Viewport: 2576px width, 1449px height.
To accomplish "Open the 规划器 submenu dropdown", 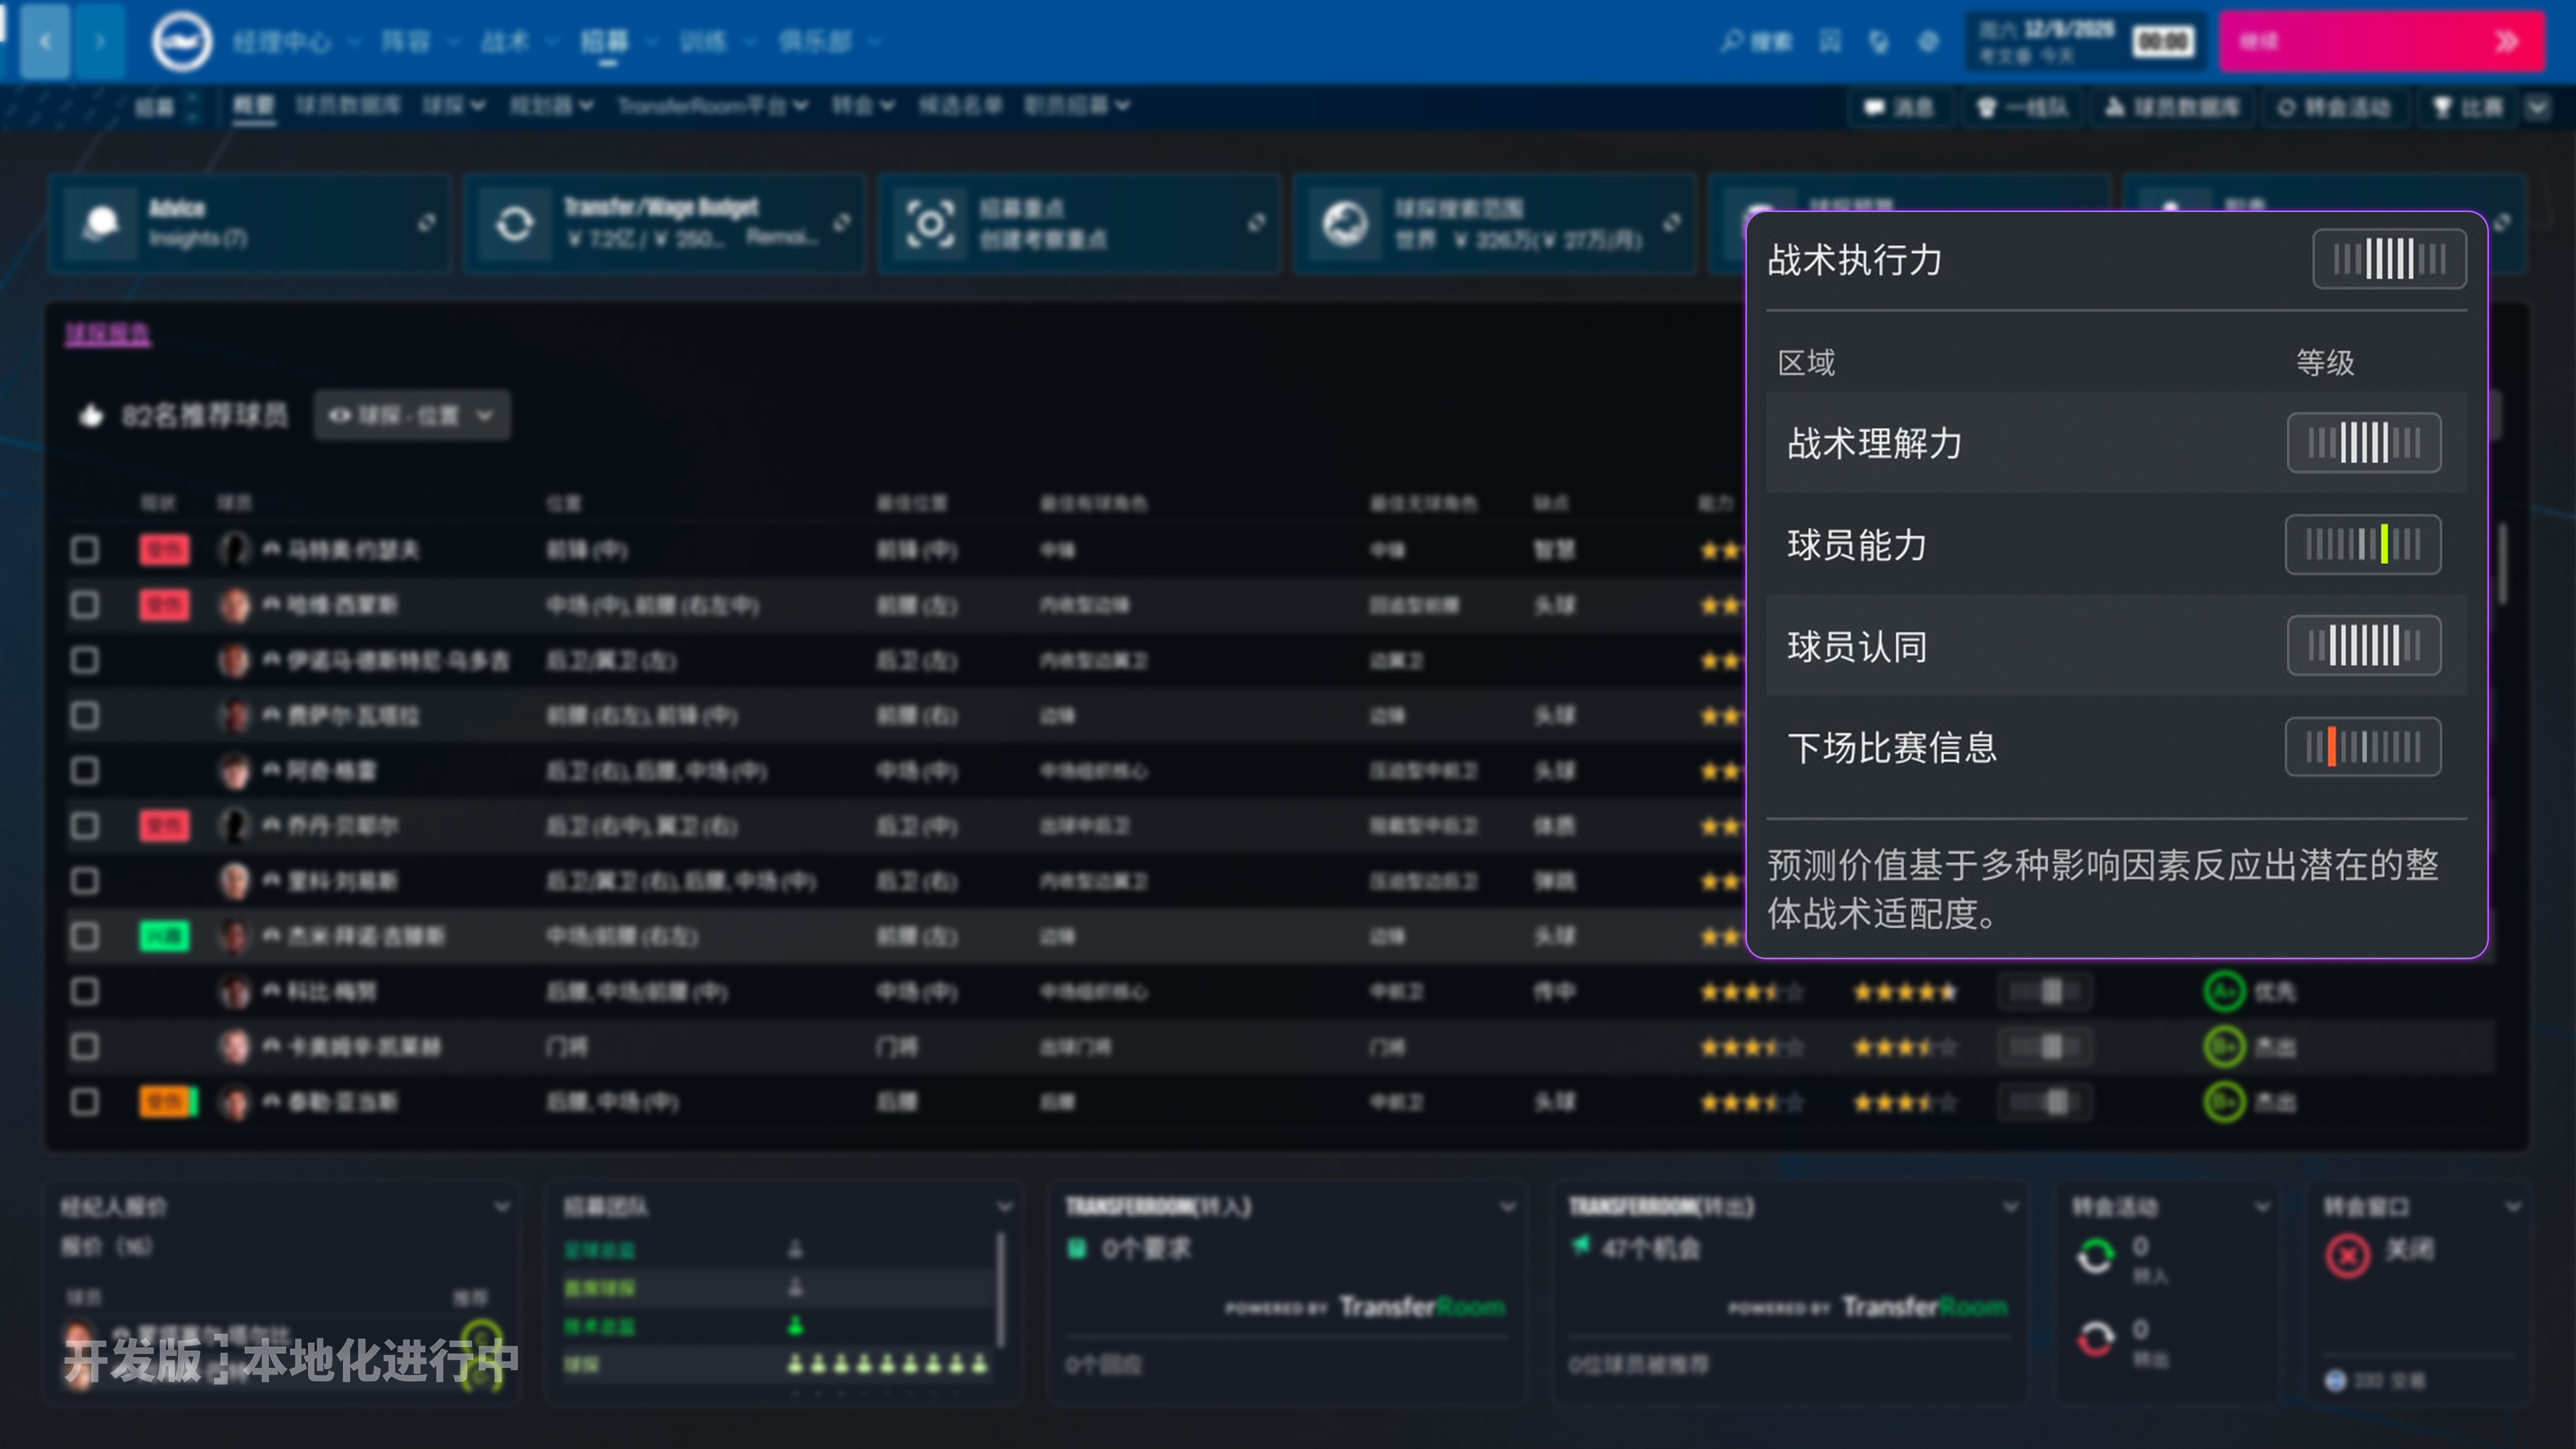I will pyautogui.click(x=552, y=105).
